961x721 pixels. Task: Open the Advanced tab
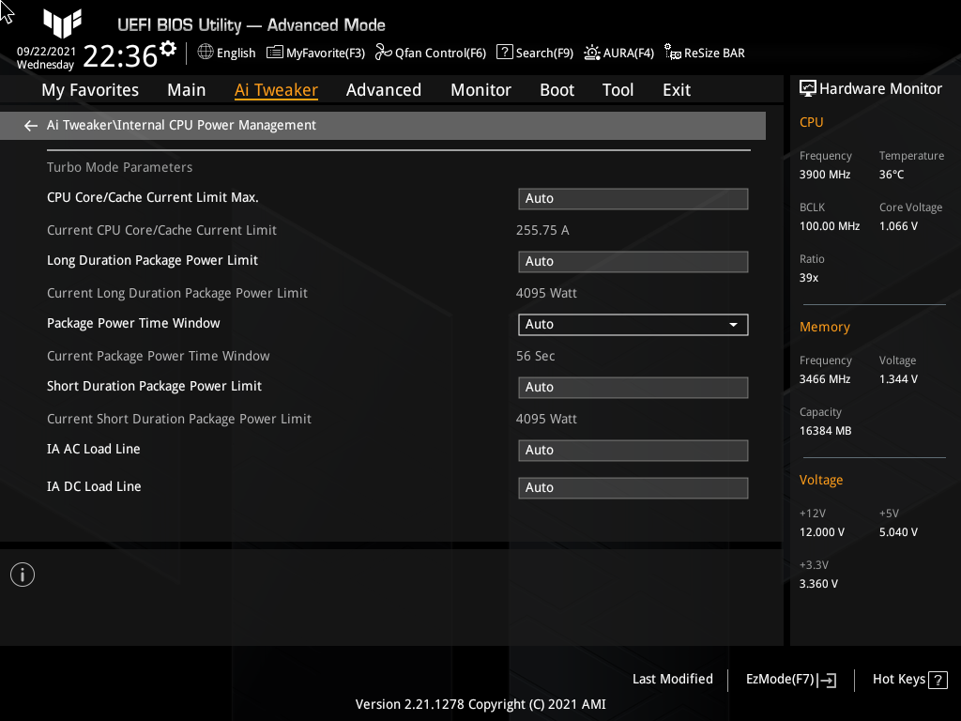[x=384, y=90]
